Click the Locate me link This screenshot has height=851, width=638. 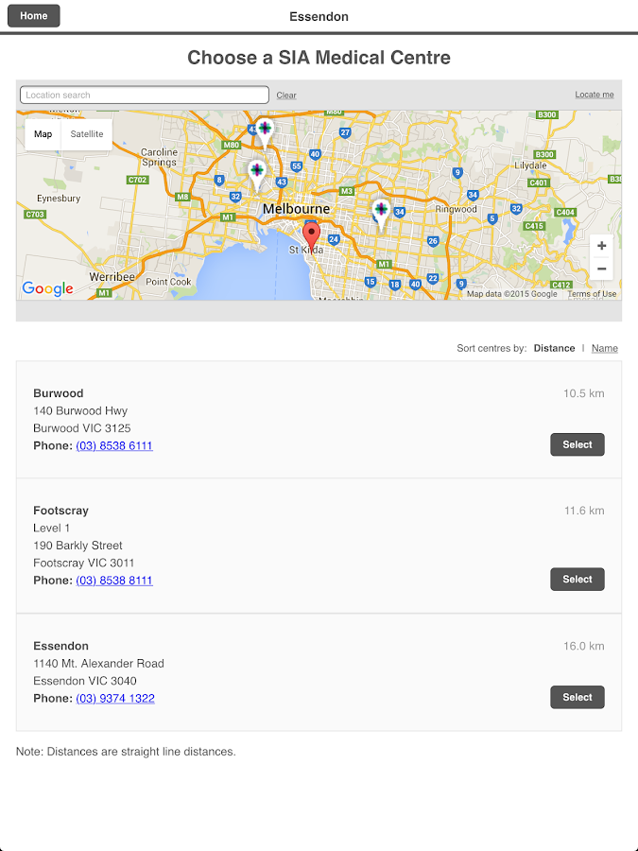click(x=595, y=95)
